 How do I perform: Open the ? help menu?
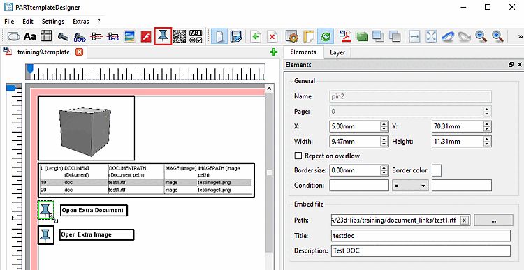point(99,22)
